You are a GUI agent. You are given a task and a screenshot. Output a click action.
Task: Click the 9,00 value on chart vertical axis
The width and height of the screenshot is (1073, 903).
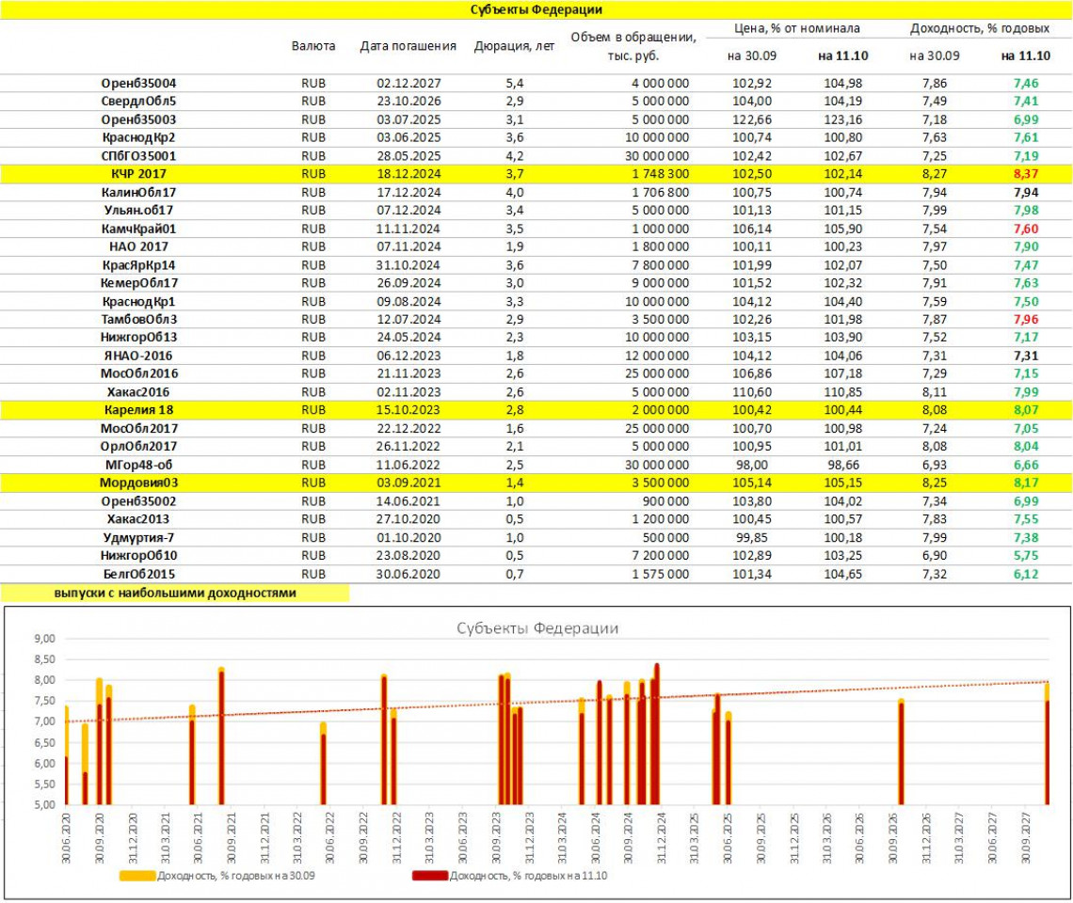(45, 639)
